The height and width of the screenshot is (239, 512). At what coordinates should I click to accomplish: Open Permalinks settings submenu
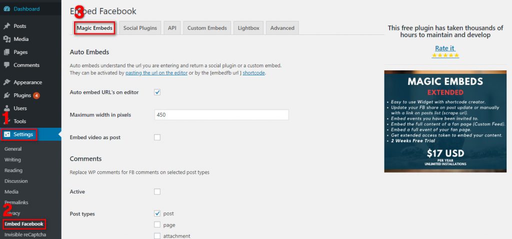pyautogui.click(x=16, y=203)
